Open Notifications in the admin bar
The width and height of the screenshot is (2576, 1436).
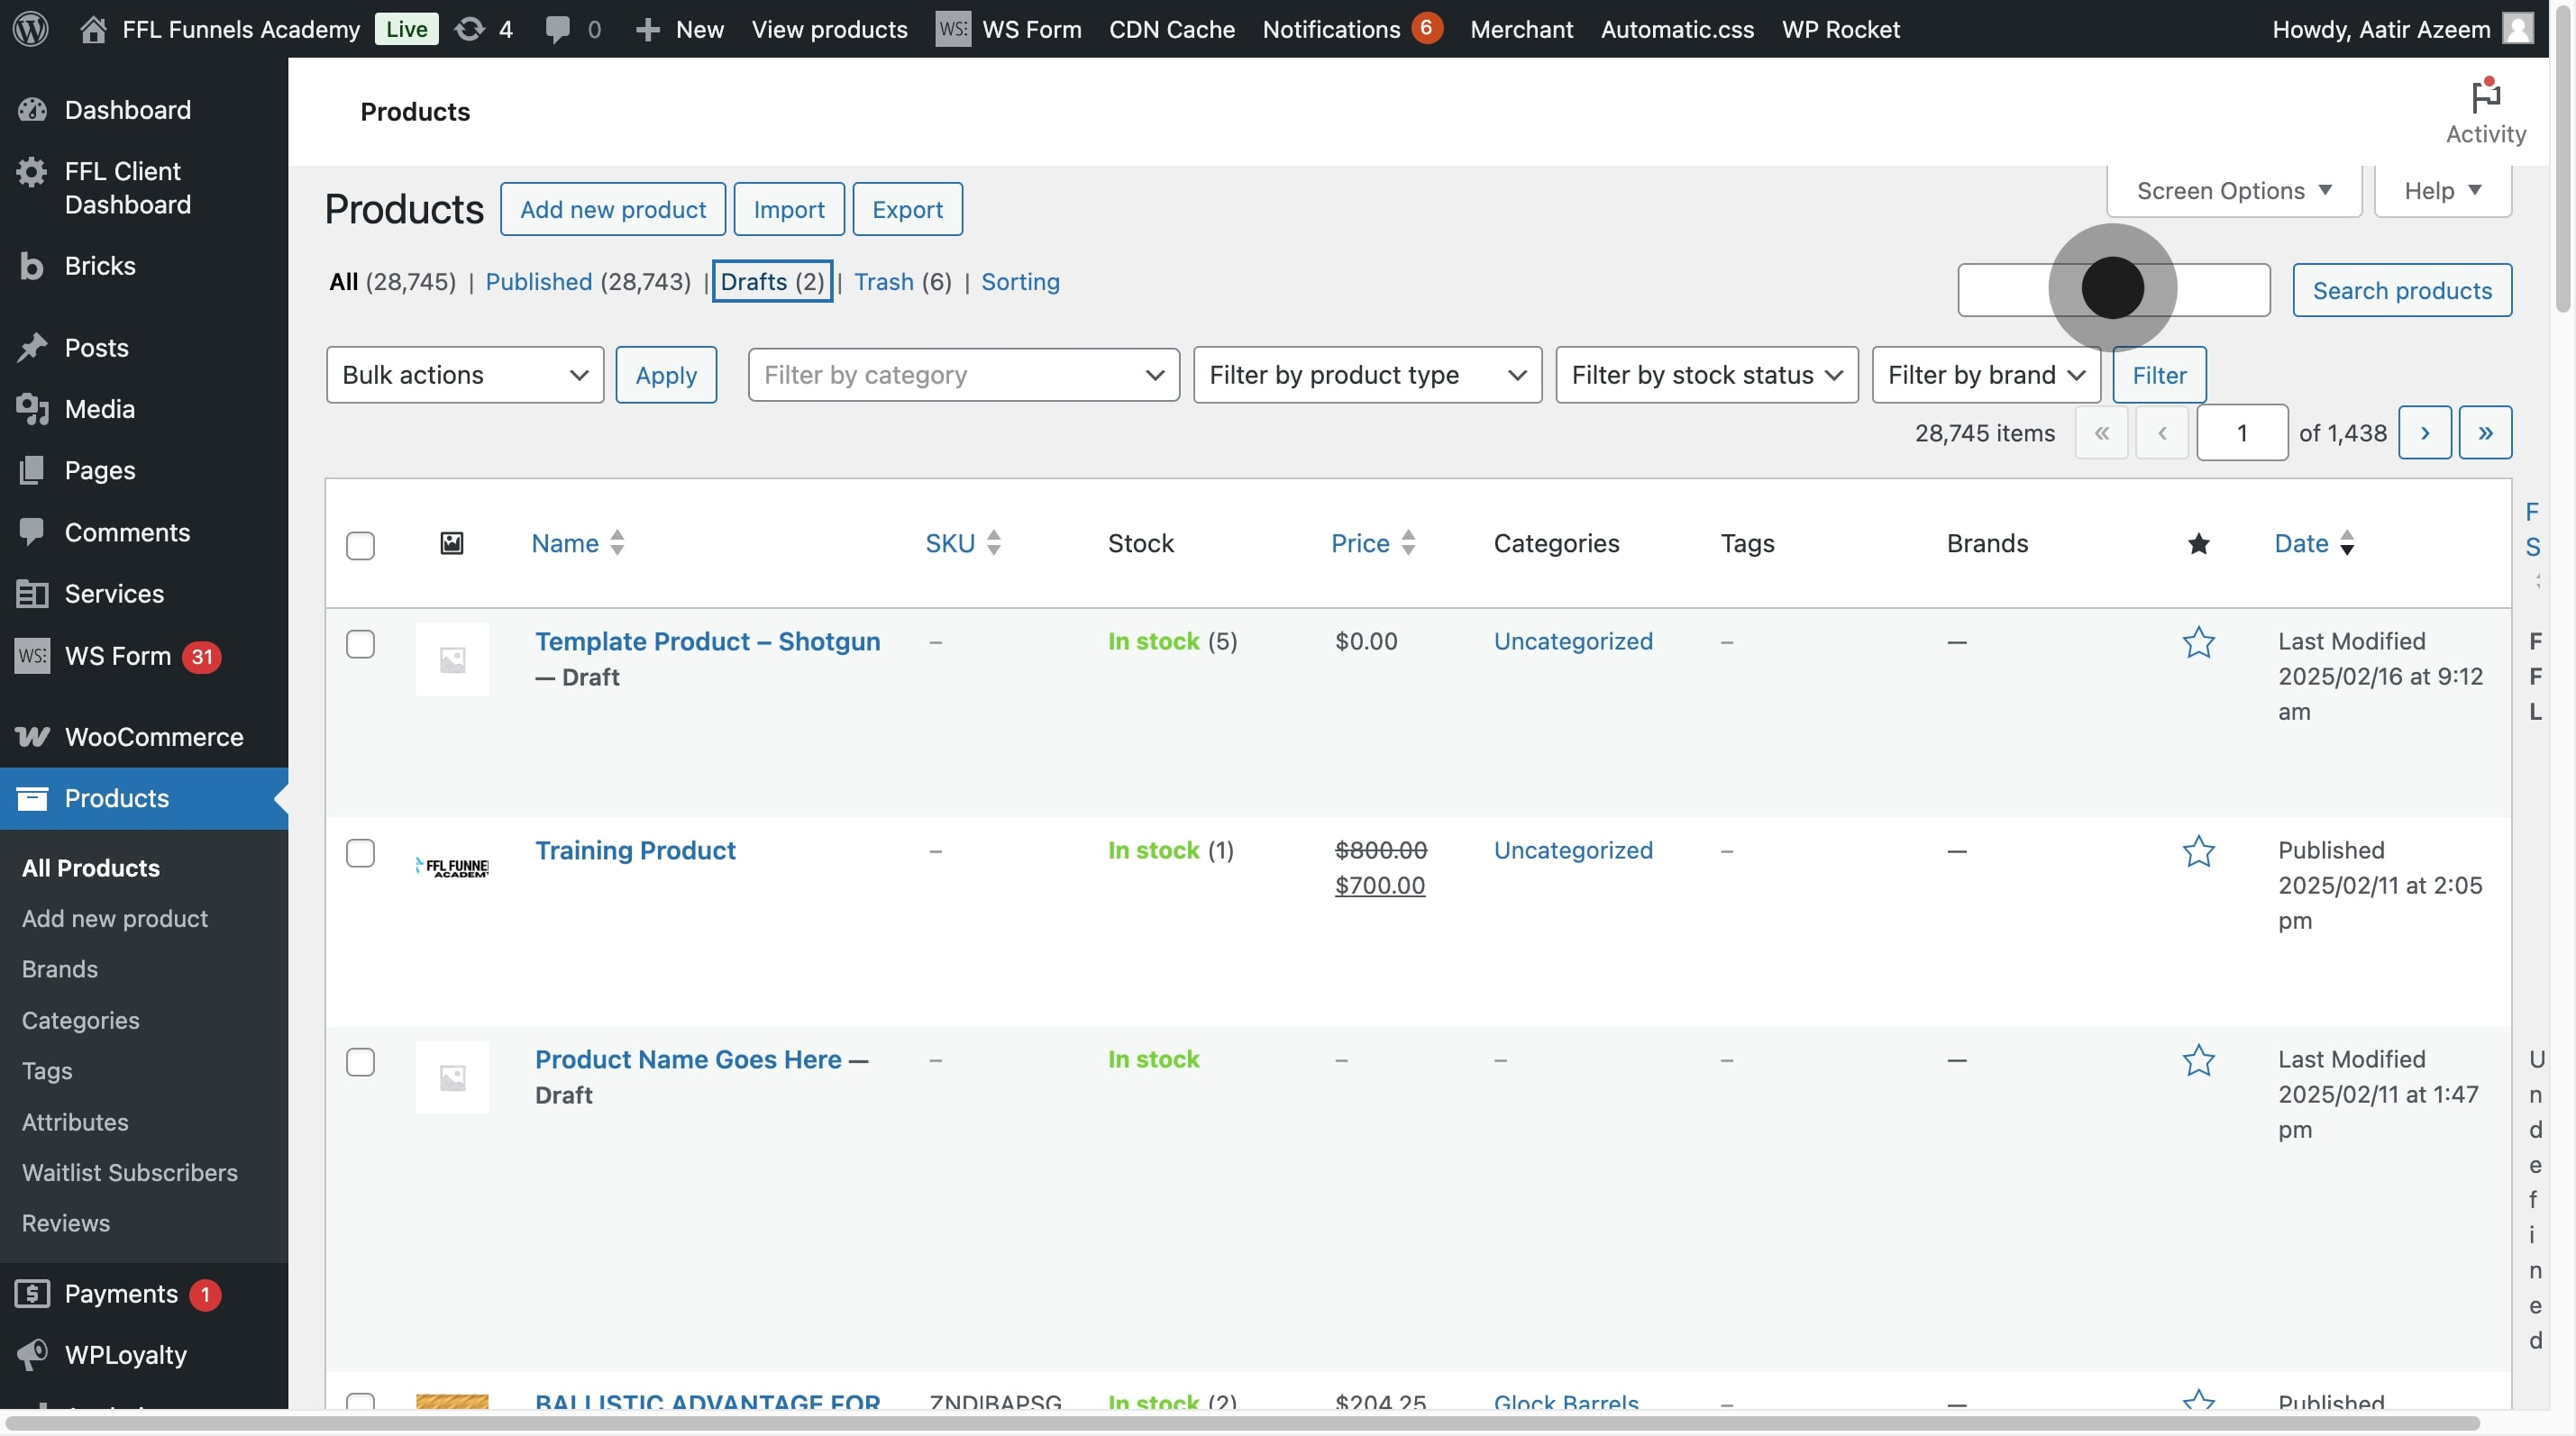coord(1352,29)
